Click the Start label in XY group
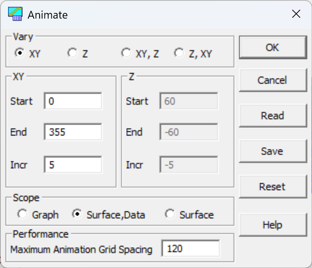Viewport: 312px width, 268px height. (x=21, y=101)
